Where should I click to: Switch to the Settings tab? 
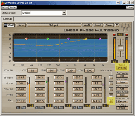pyautogui.click(x=7, y=19)
